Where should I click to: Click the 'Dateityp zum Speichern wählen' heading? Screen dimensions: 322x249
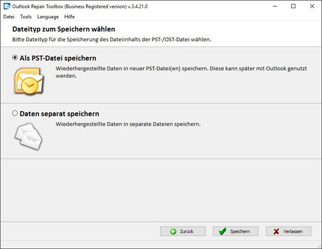click(64, 29)
